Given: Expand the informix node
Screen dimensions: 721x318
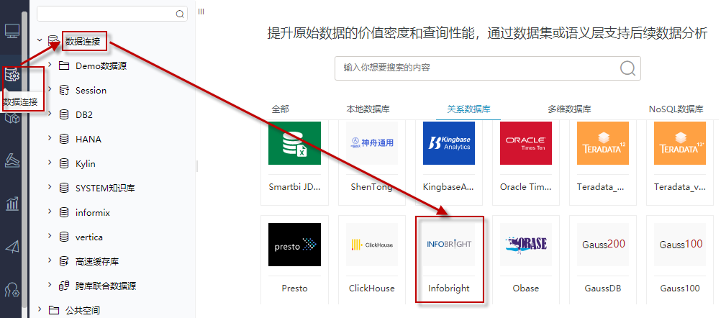Looking at the screenshot, I should point(50,212).
